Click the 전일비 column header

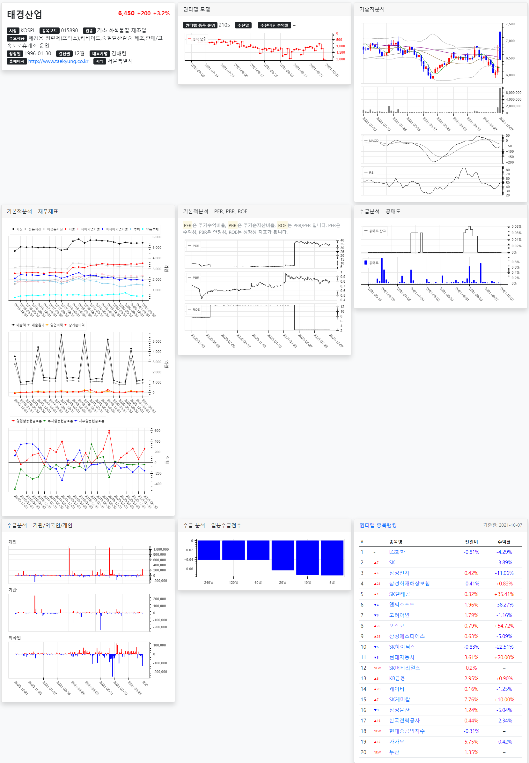(471, 542)
